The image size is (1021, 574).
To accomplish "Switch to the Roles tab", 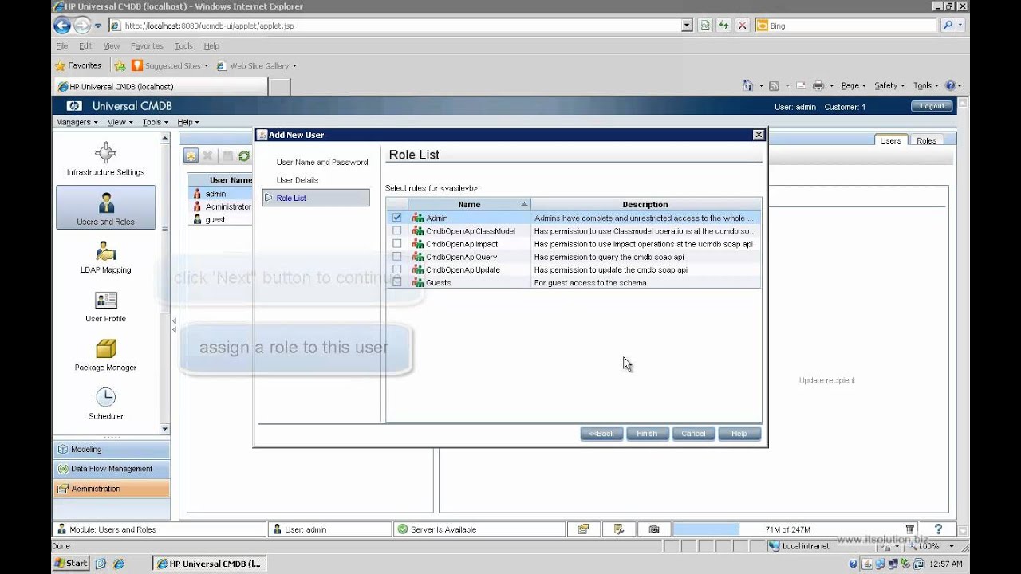I will (926, 140).
